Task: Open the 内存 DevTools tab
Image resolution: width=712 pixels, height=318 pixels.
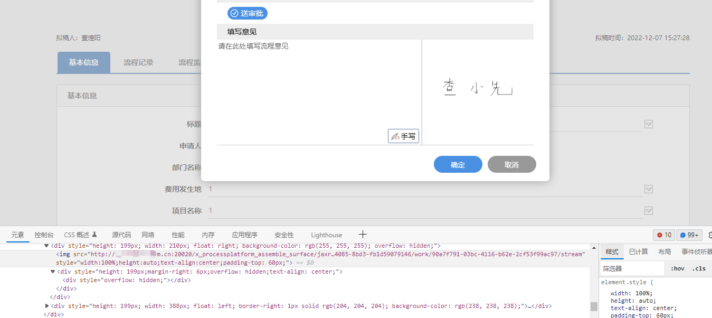Action: click(x=208, y=235)
